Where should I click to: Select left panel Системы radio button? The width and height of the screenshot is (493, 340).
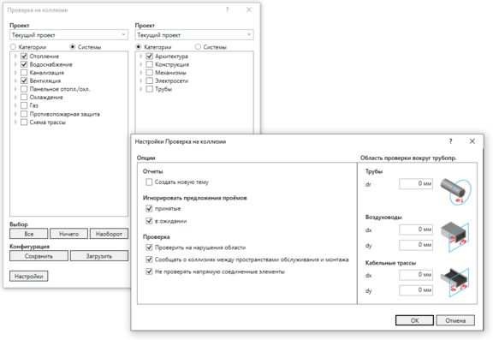tap(73, 47)
